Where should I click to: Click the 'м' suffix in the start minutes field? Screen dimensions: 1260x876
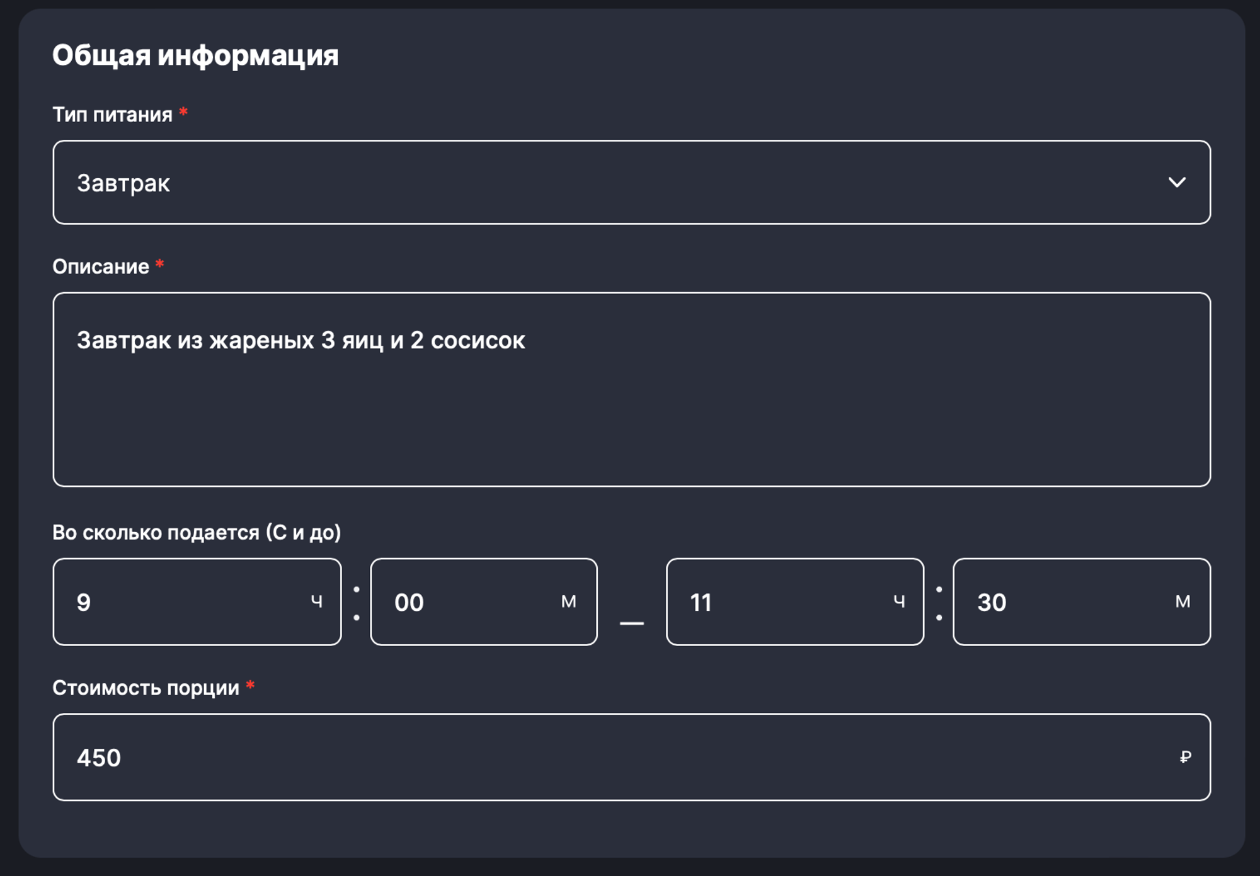[x=568, y=602]
